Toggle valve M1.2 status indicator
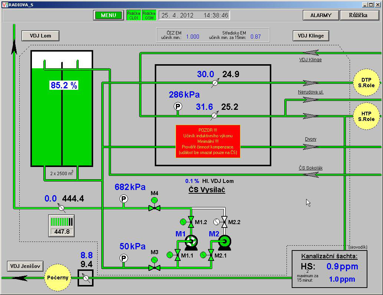This screenshot has width=383, height=295. click(x=183, y=222)
